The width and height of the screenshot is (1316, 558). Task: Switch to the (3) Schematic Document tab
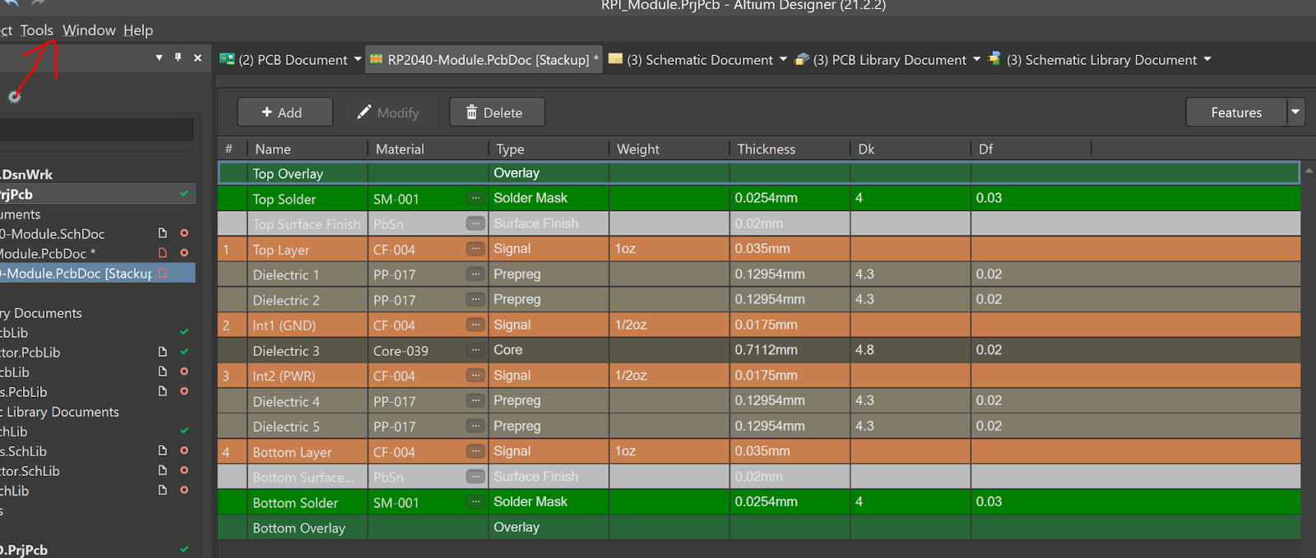[x=699, y=59]
